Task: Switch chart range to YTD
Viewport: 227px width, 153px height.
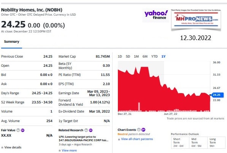Action: click(x=154, y=56)
